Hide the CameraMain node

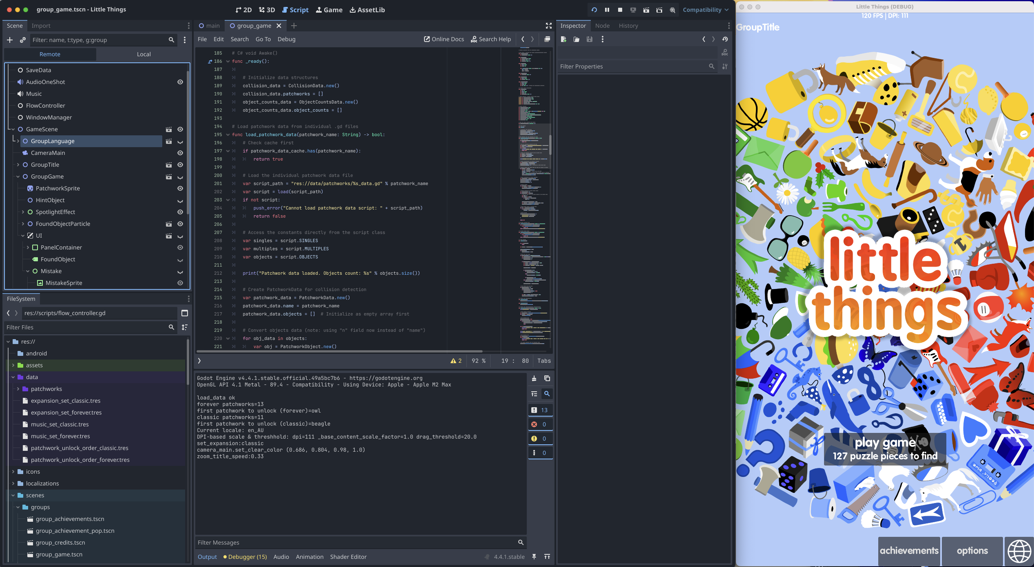coord(180,153)
